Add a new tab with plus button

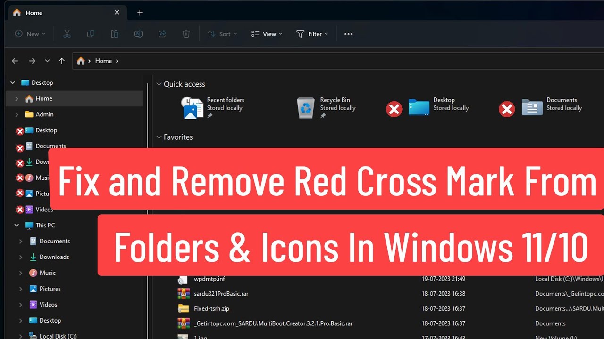coord(140,13)
